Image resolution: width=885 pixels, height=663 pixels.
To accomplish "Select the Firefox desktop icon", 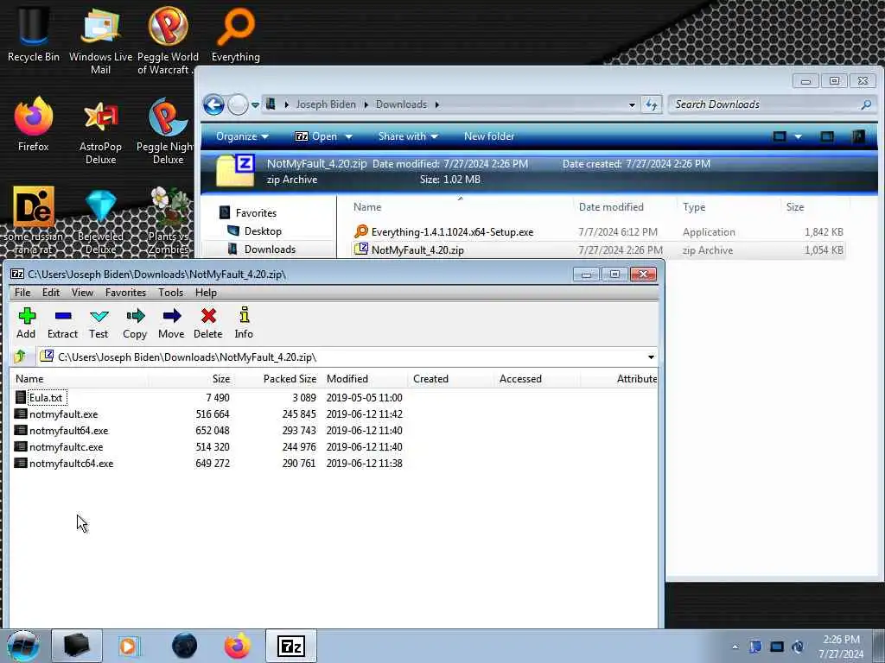I will [x=34, y=125].
